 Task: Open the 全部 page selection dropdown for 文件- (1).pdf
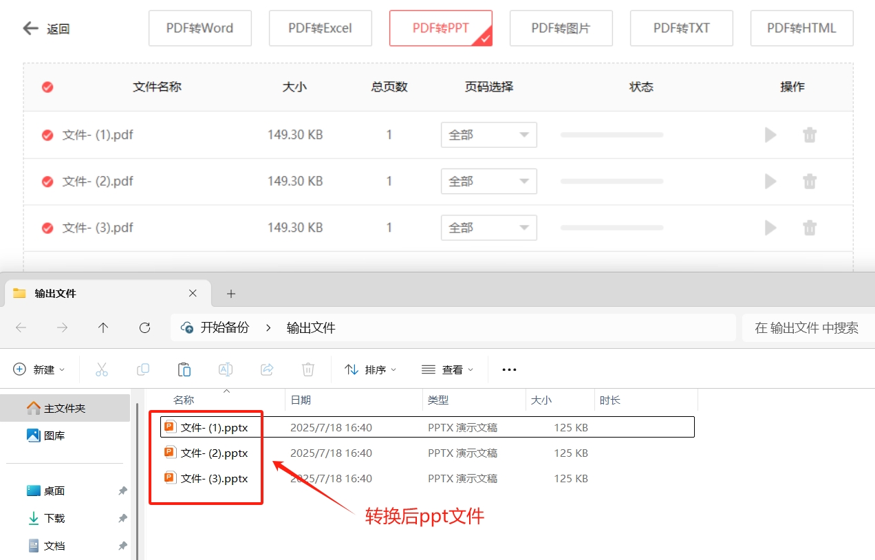(488, 135)
